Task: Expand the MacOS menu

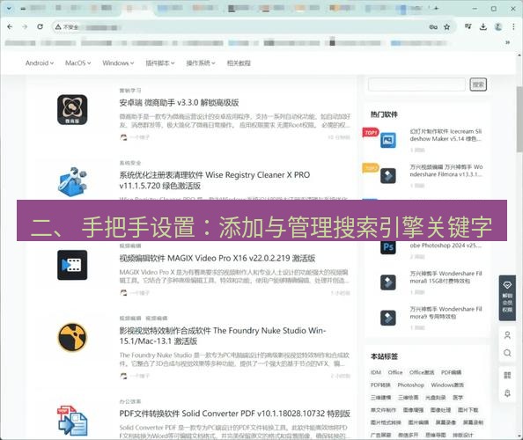Action: (78, 63)
